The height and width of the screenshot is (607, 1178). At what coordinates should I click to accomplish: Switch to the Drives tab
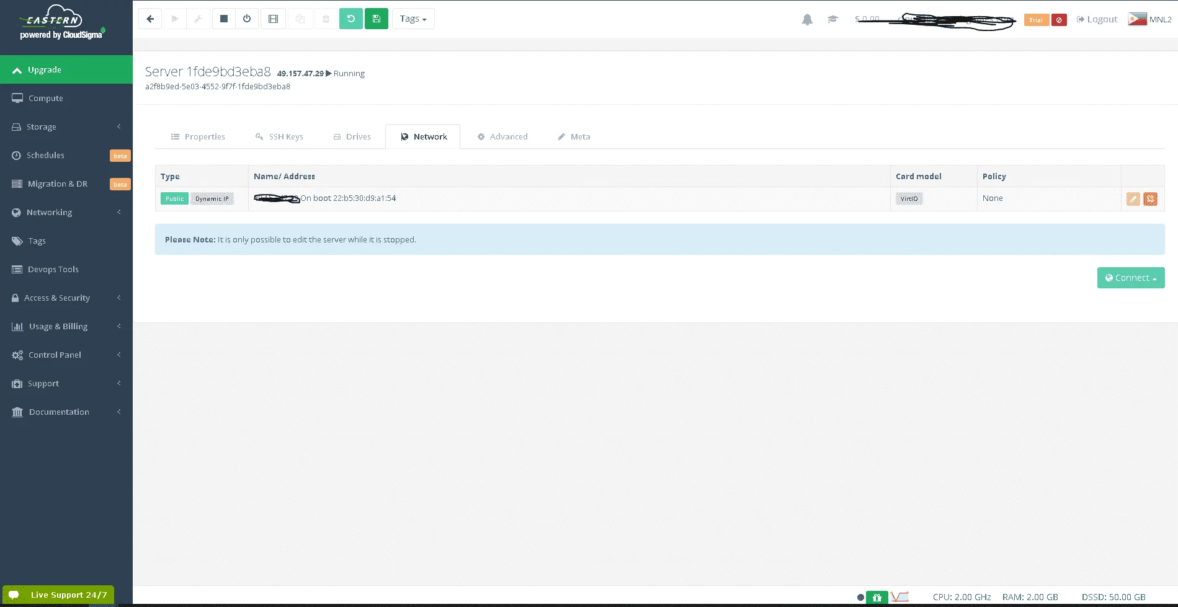[x=352, y=136]
